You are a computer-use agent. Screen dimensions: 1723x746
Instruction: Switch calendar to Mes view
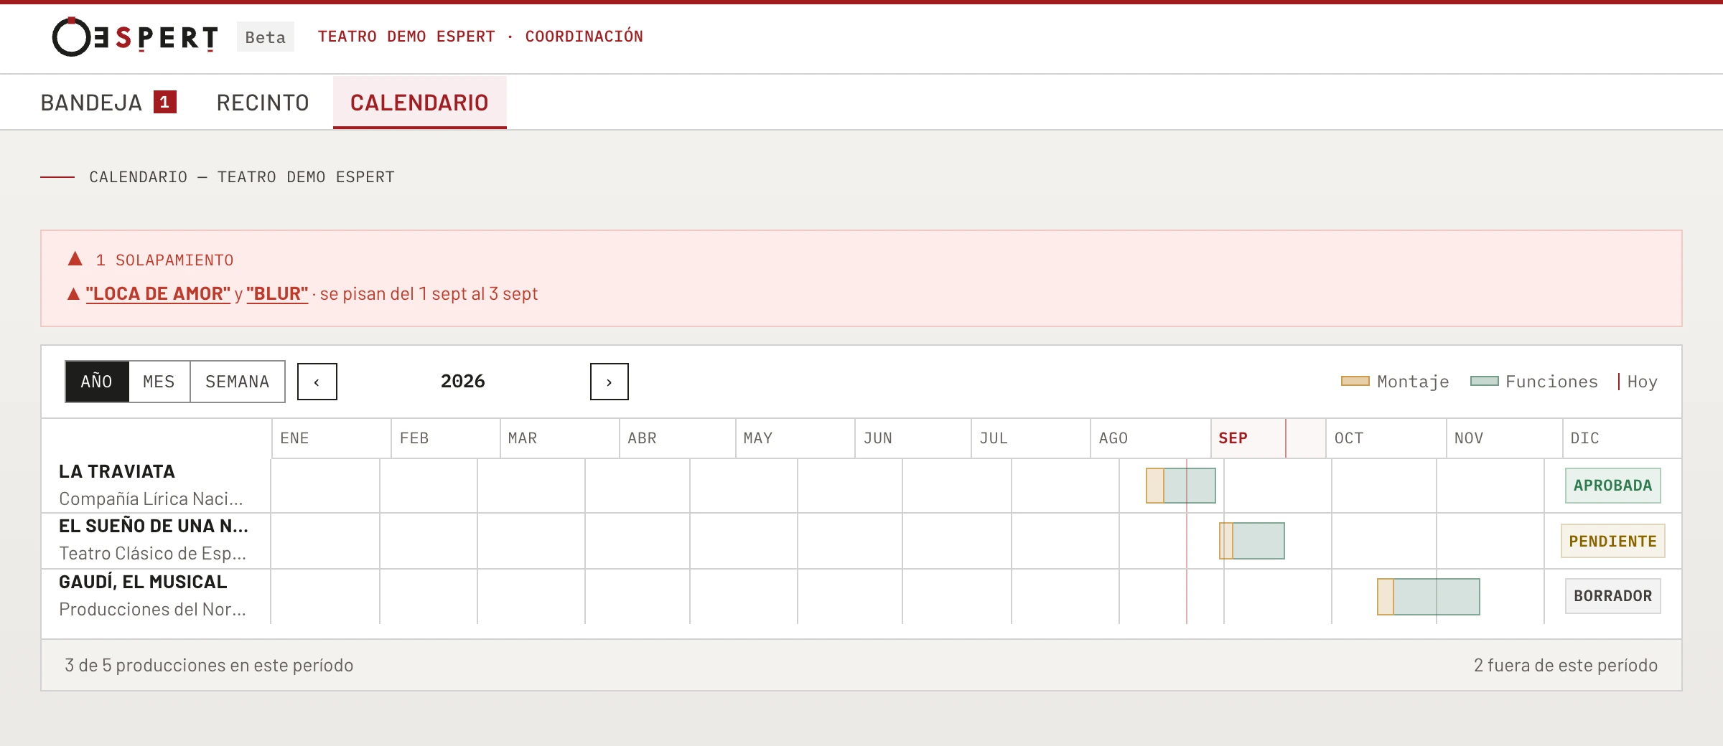[159, 382]
